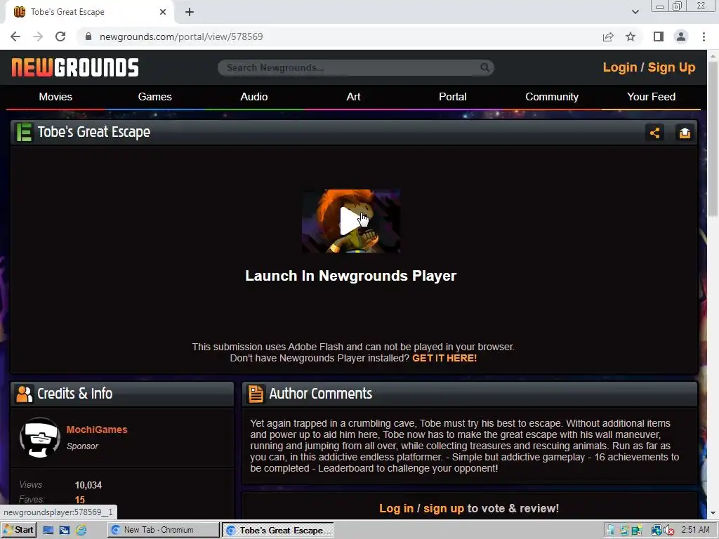This screenshot has width=719, height=539.
Task: Click the Credits & Info people icon
Action: 25,394
